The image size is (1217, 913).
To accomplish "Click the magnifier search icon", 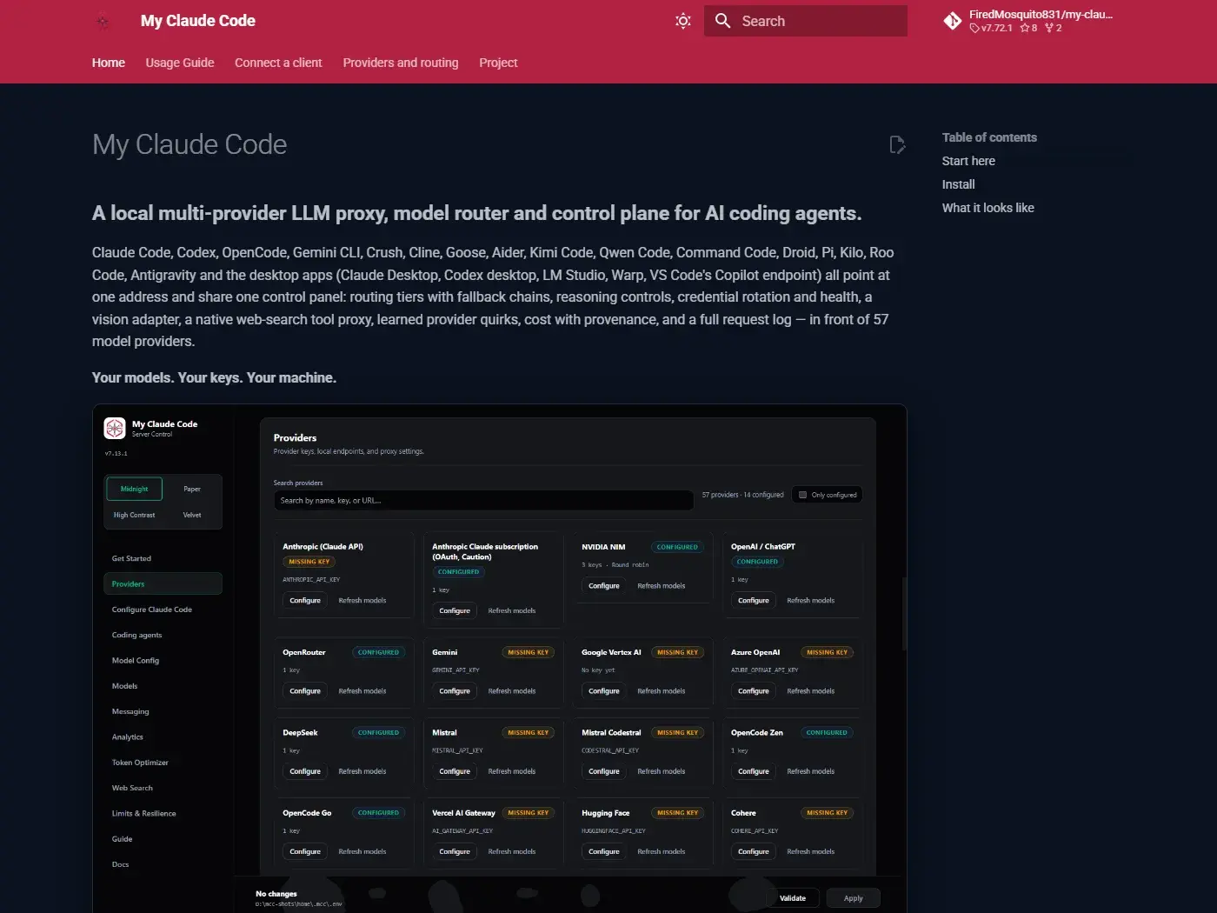I will [722, 21].
